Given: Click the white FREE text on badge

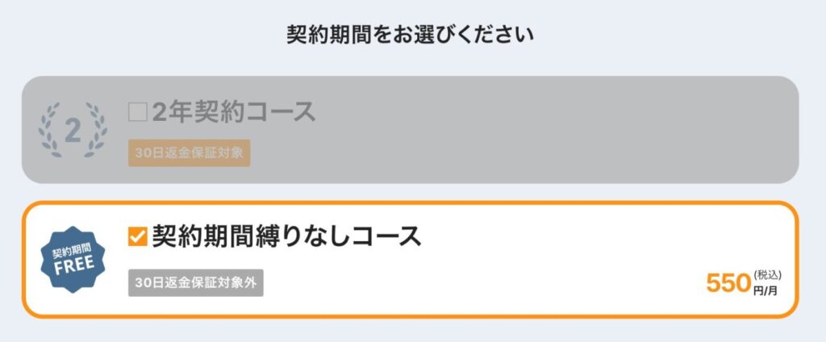Looking at the screenshot, I should [73, 265].
